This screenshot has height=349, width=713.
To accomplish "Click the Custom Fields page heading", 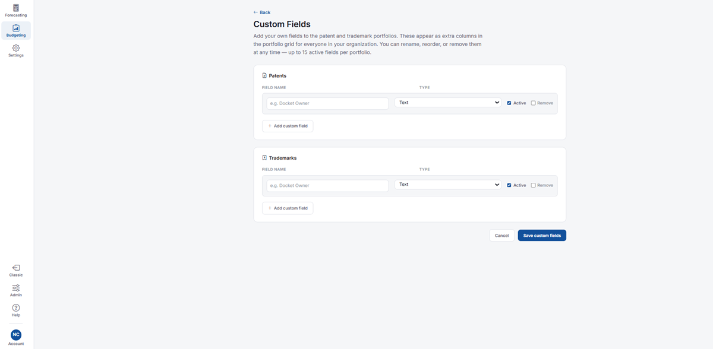I will pos(282,24).
